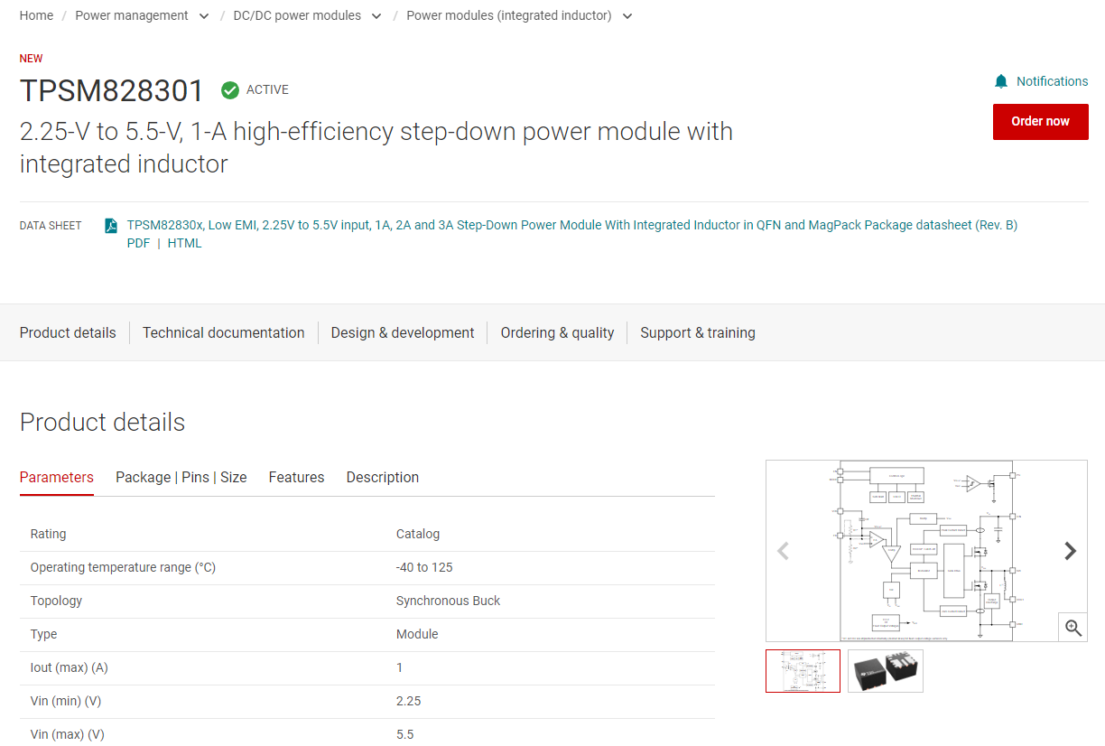
Task: Select the block diagram thumbnail
Action: point(803,671)
